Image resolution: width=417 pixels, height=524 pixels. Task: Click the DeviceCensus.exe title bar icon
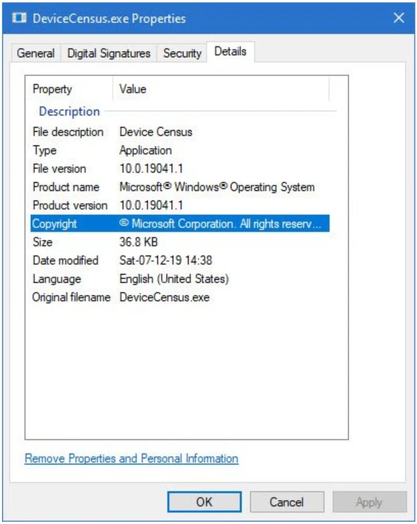(19, 18)
